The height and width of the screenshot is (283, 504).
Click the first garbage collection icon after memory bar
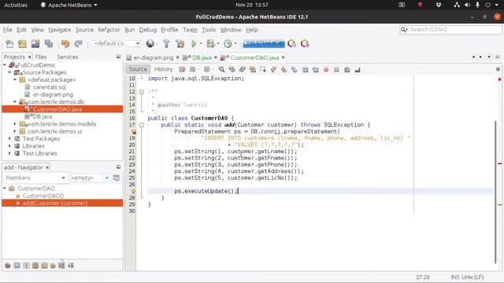point(292,44)
